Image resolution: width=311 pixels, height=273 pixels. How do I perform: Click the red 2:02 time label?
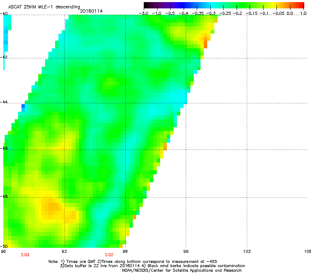pos(109,255)
